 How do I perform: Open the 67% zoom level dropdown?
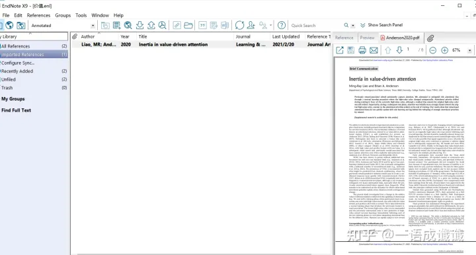pos(469,50)
